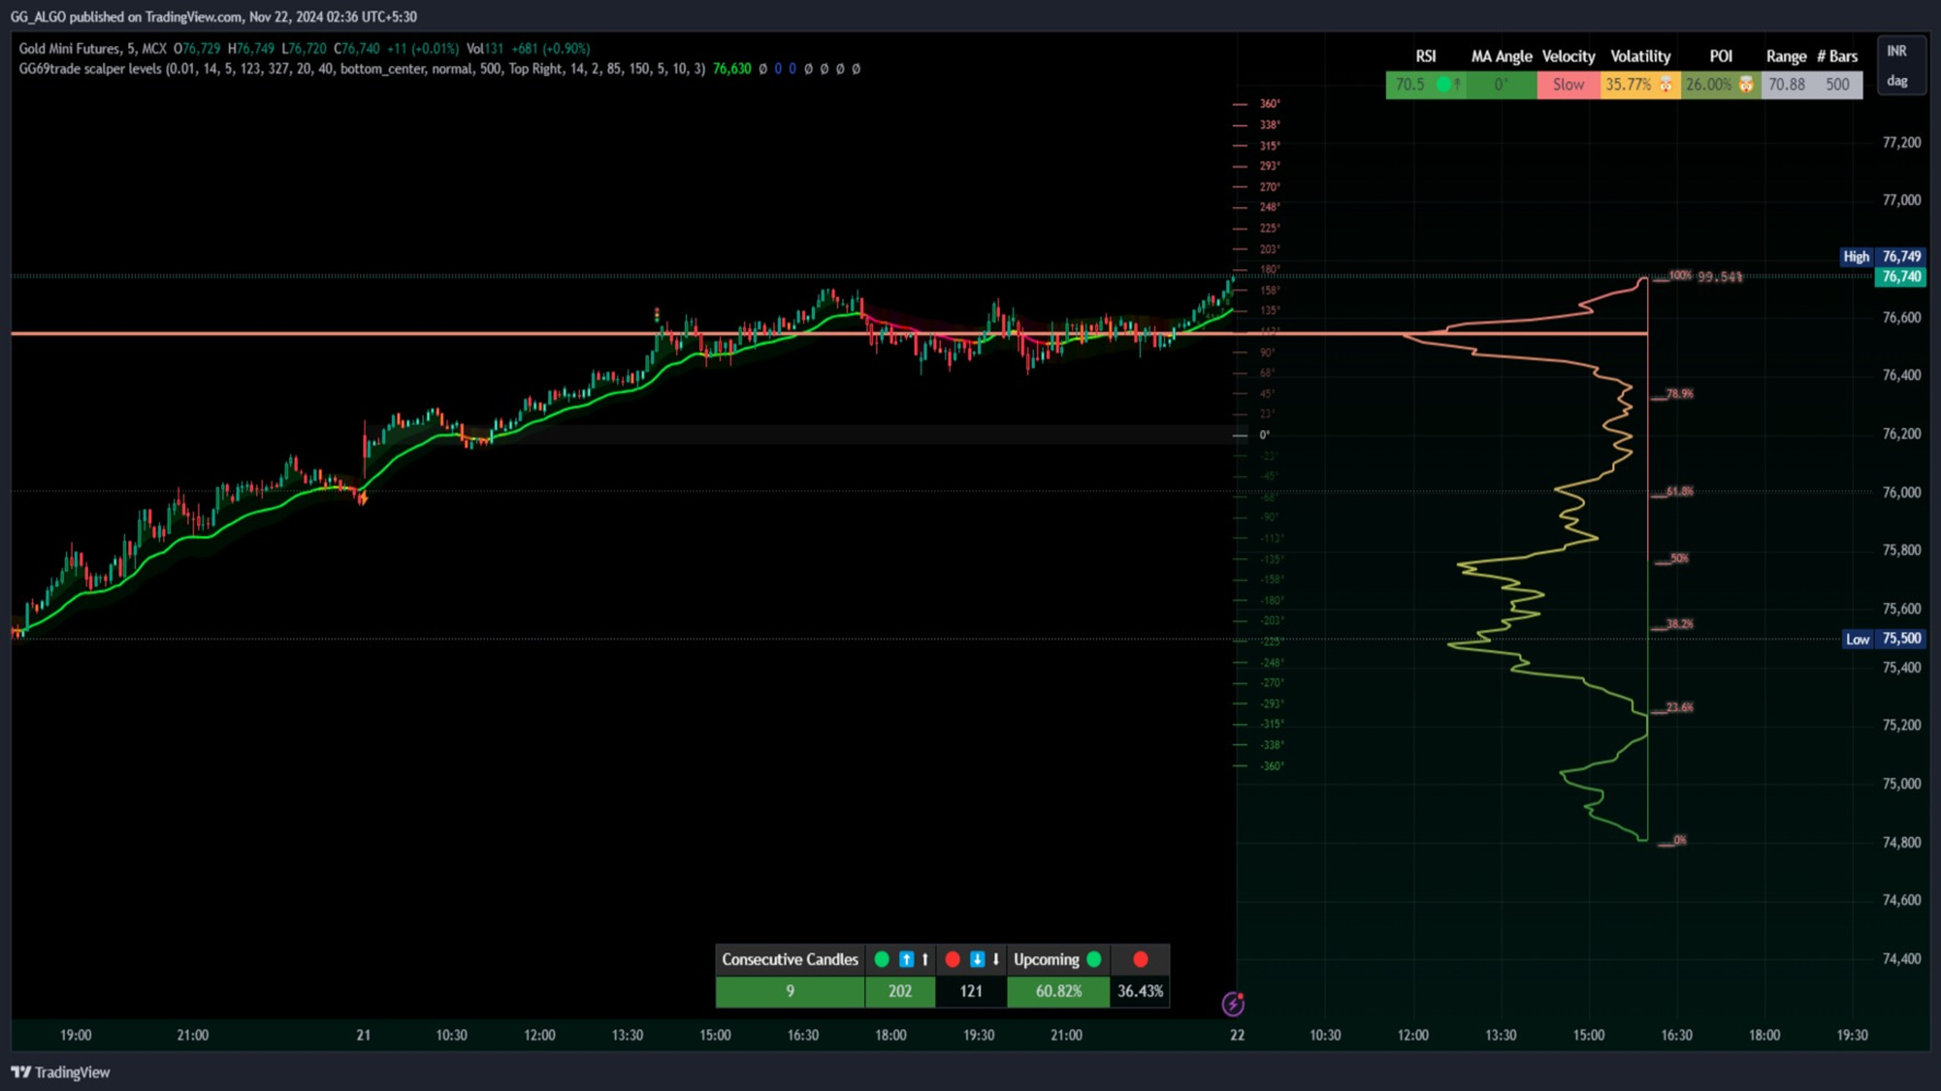Click the Range value 70.88
The width and height of the screenshot is (1941, 1091).
(x=1786, y=84)
